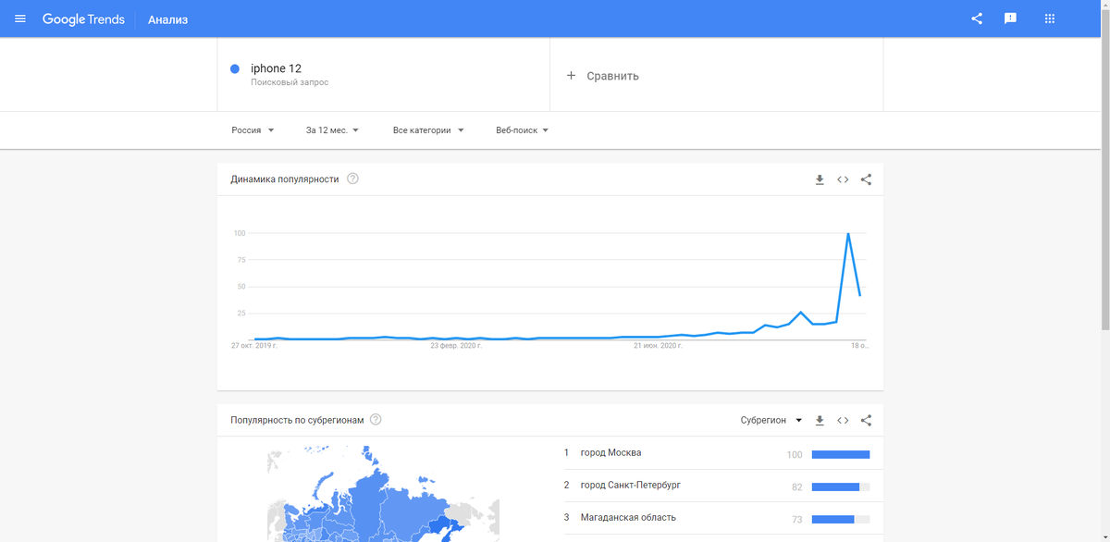
Task: Open embed code for subregions panel
Action: 843,420
